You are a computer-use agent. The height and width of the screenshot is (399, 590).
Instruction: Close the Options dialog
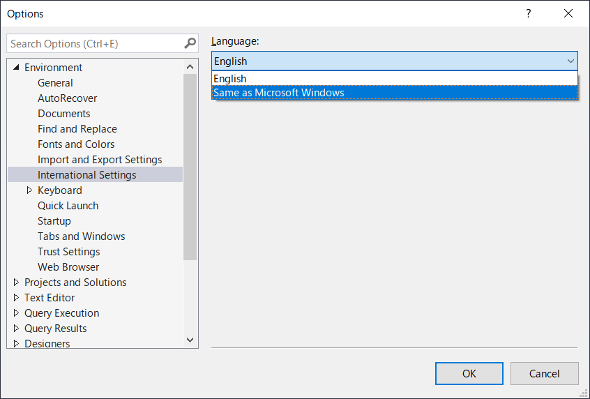[x=568, y=13]
